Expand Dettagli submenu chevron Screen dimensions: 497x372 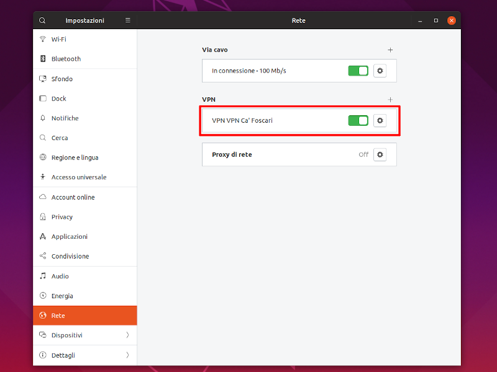[127, 355]
